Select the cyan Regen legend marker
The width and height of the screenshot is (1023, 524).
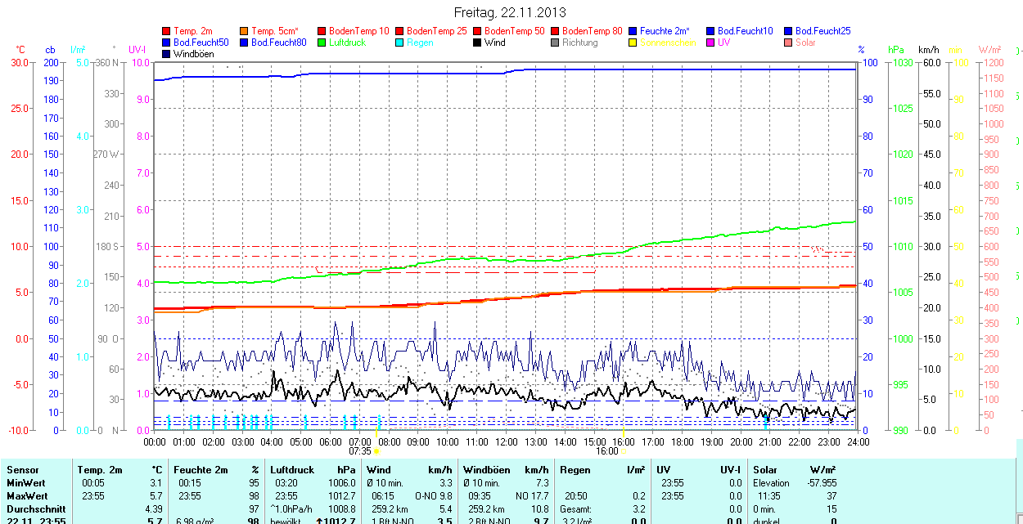pos(400,43)
